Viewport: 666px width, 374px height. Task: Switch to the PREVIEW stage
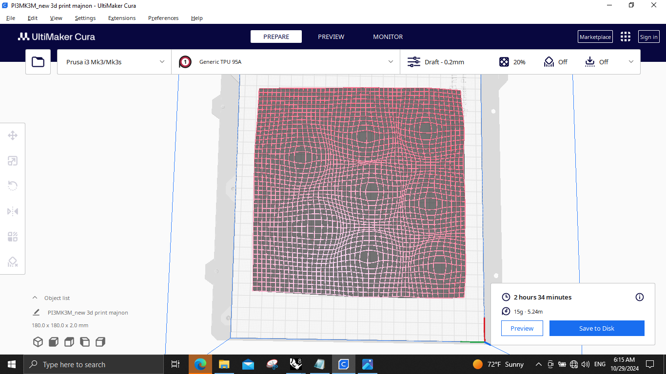[x=331, y=37]
